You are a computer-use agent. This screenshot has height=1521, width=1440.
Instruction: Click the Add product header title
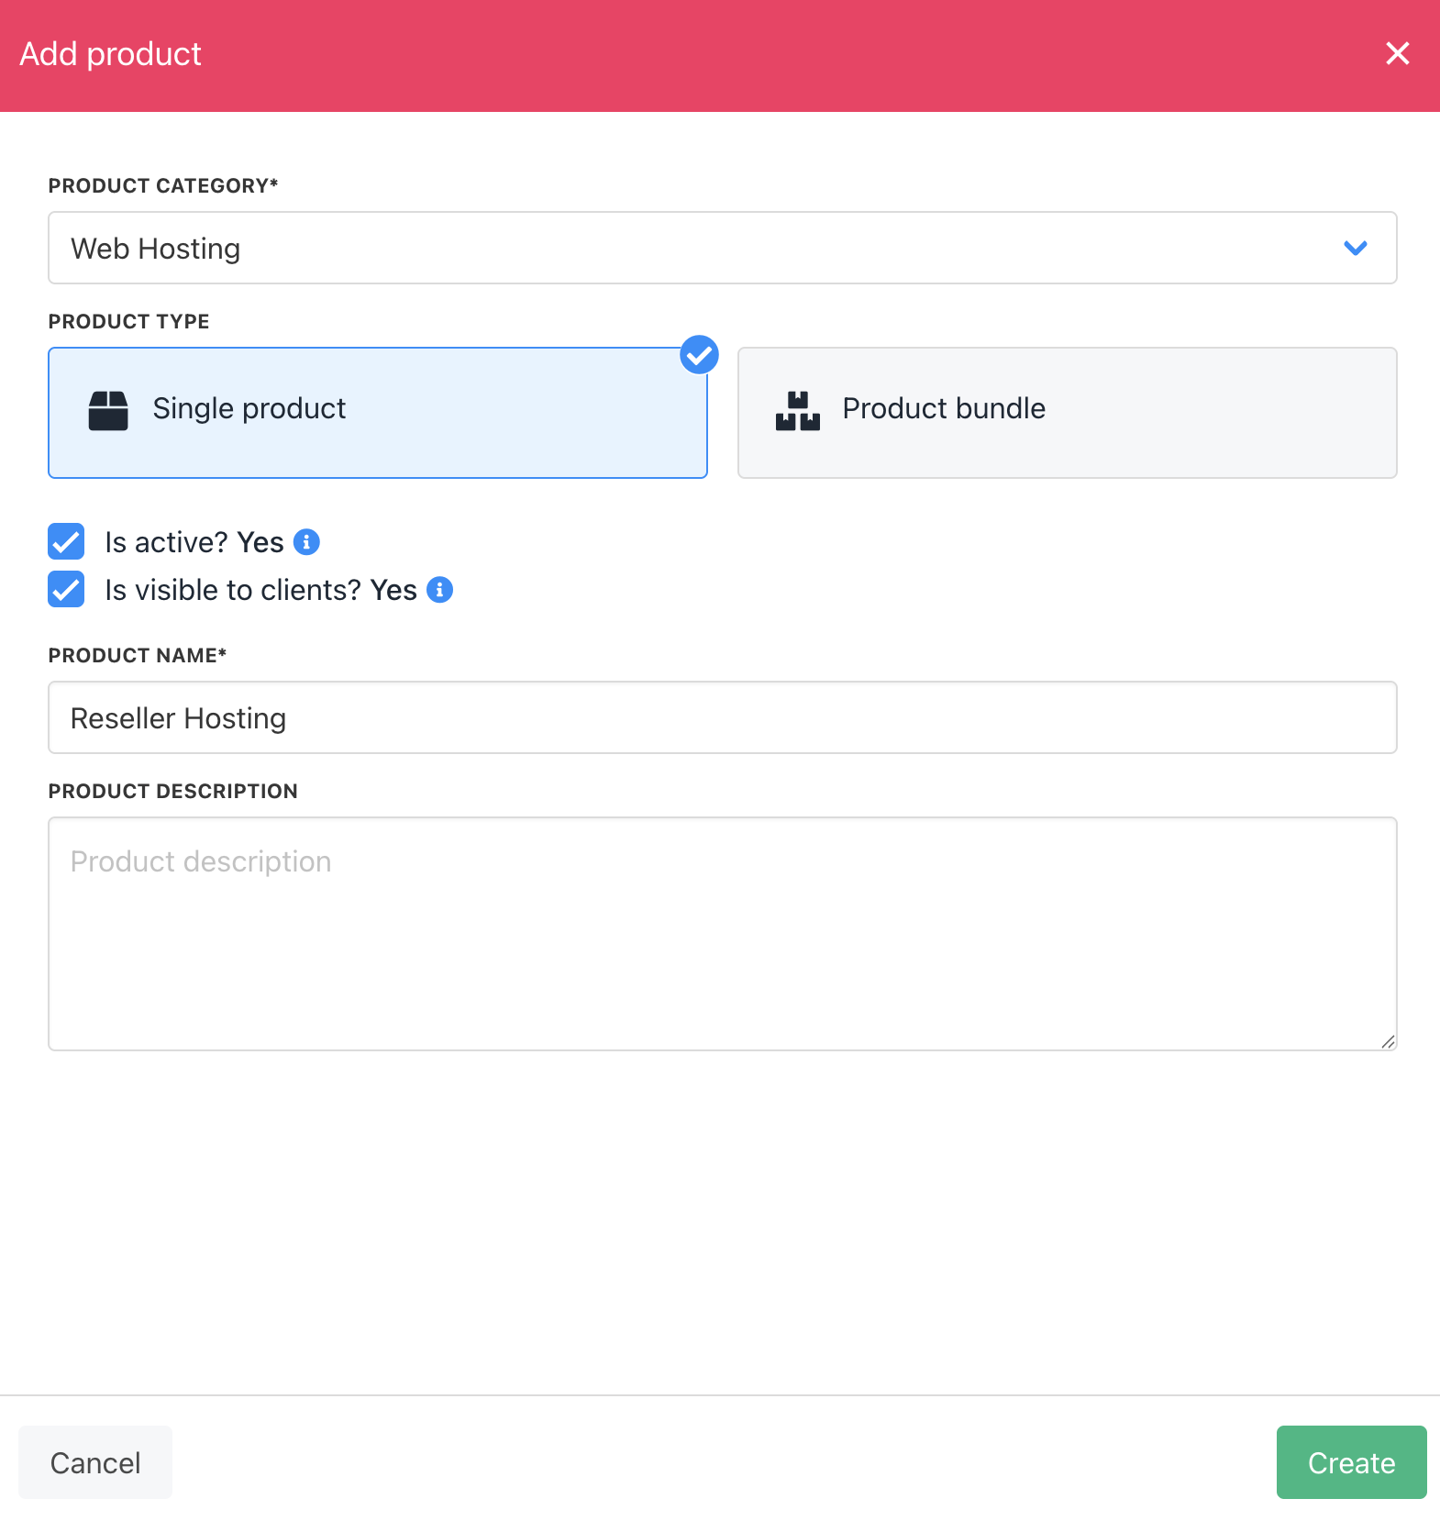(x=111, y=54)
